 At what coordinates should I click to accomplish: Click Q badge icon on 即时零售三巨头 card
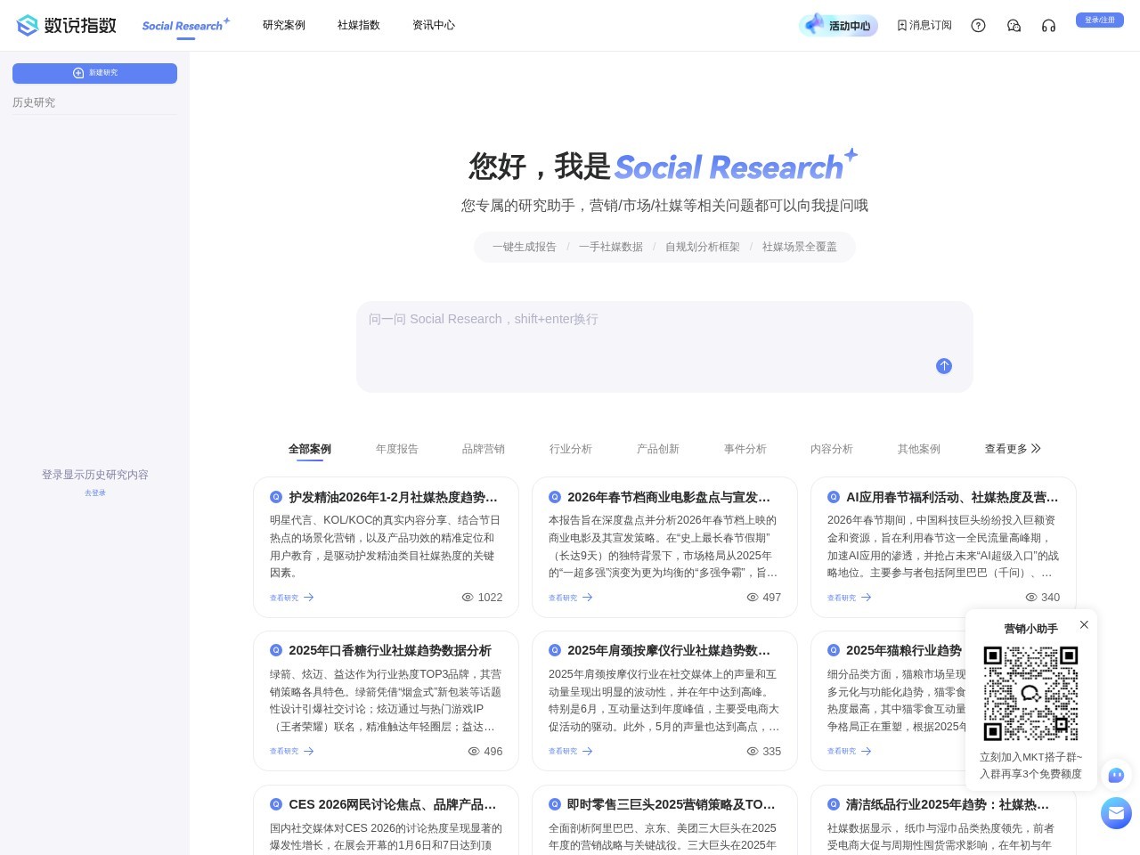pyautogui.click(x=555, y=804)
